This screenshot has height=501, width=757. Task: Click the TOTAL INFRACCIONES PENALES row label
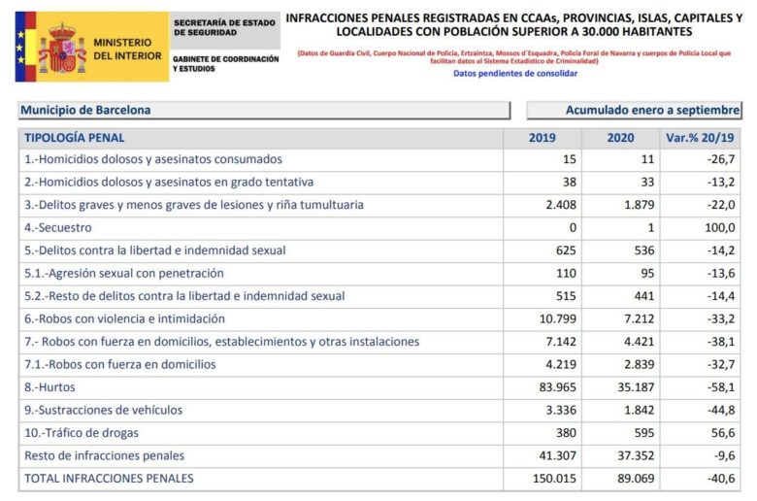coord(109,479)
